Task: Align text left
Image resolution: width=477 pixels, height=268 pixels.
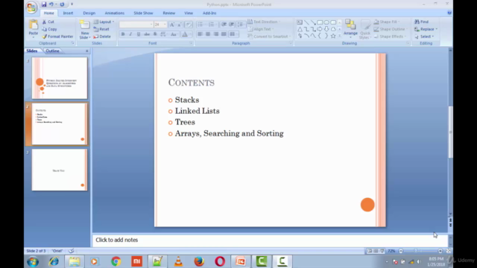Action: 200,34
